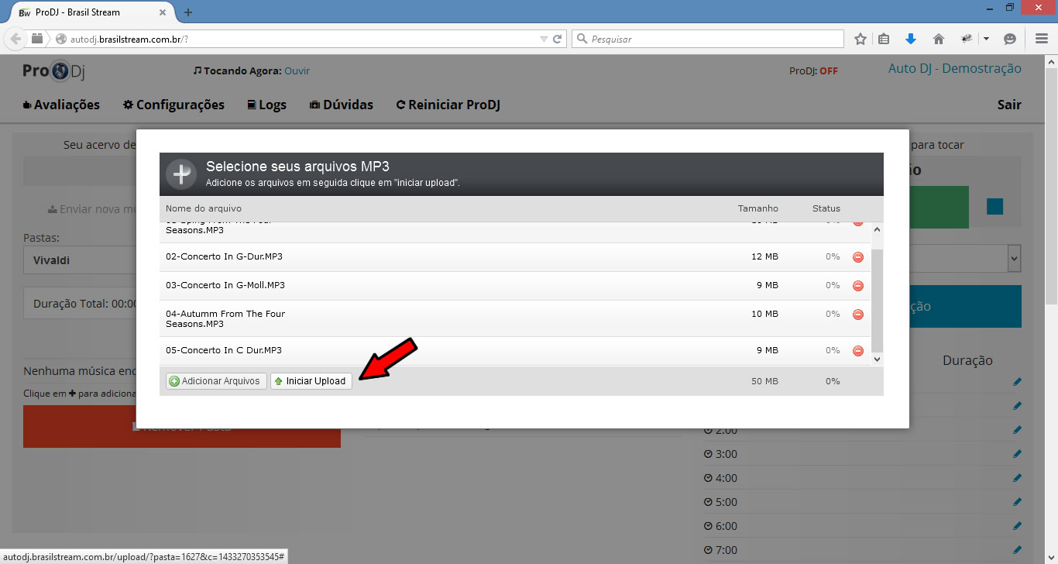
Task: Click the ProDj logo
Action: (53, 71)
